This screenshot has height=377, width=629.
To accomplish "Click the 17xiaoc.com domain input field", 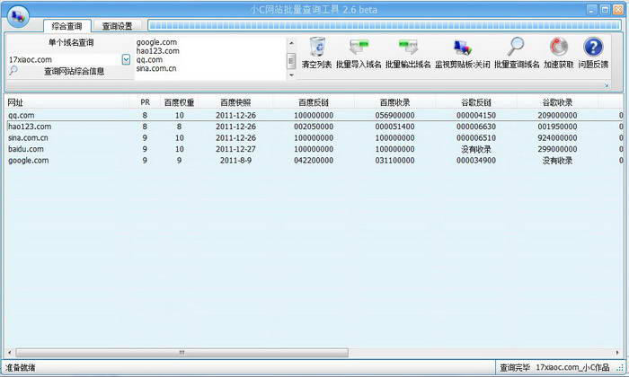I will pos(64,60).
